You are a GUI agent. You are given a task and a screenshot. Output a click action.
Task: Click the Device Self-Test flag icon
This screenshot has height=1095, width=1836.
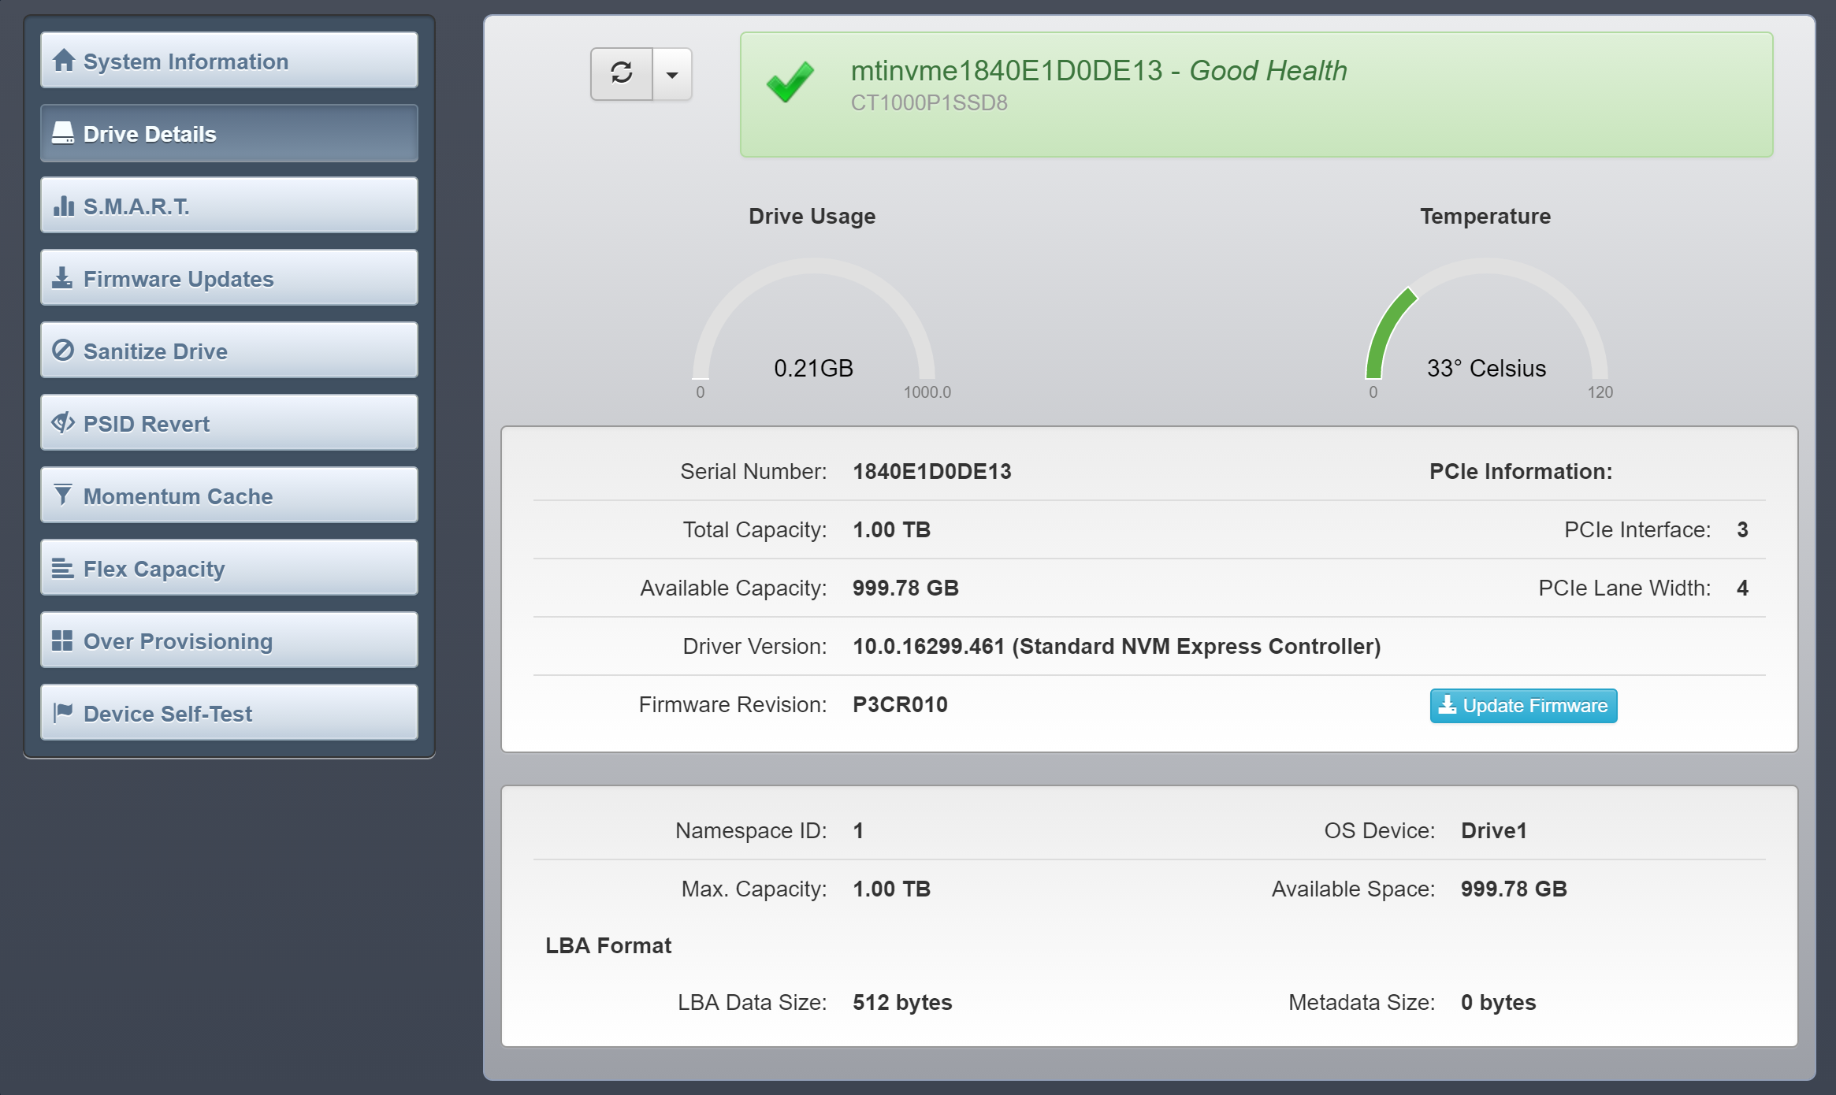tap(63, 713)
